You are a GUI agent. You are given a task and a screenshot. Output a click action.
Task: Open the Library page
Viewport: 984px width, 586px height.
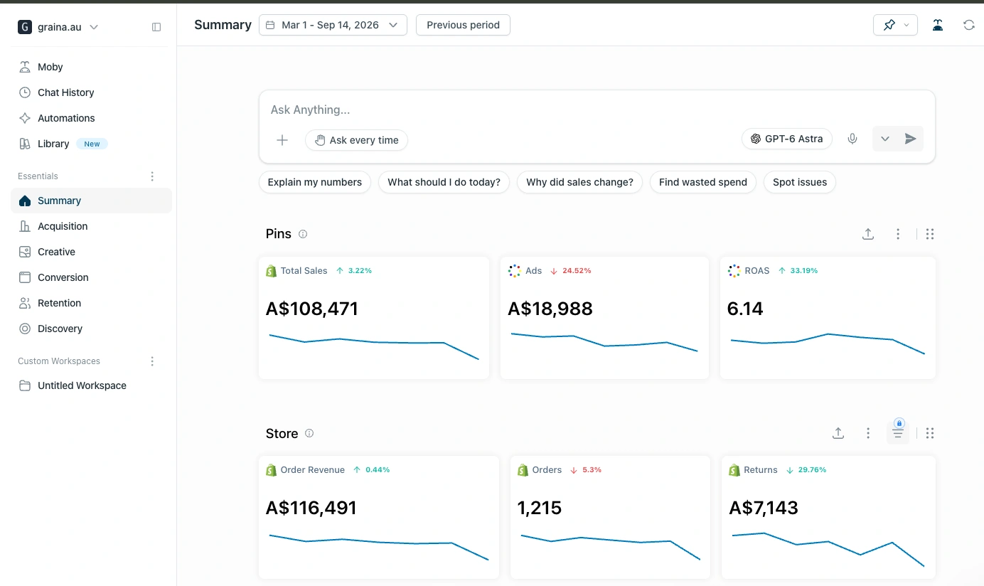(91, 144)
